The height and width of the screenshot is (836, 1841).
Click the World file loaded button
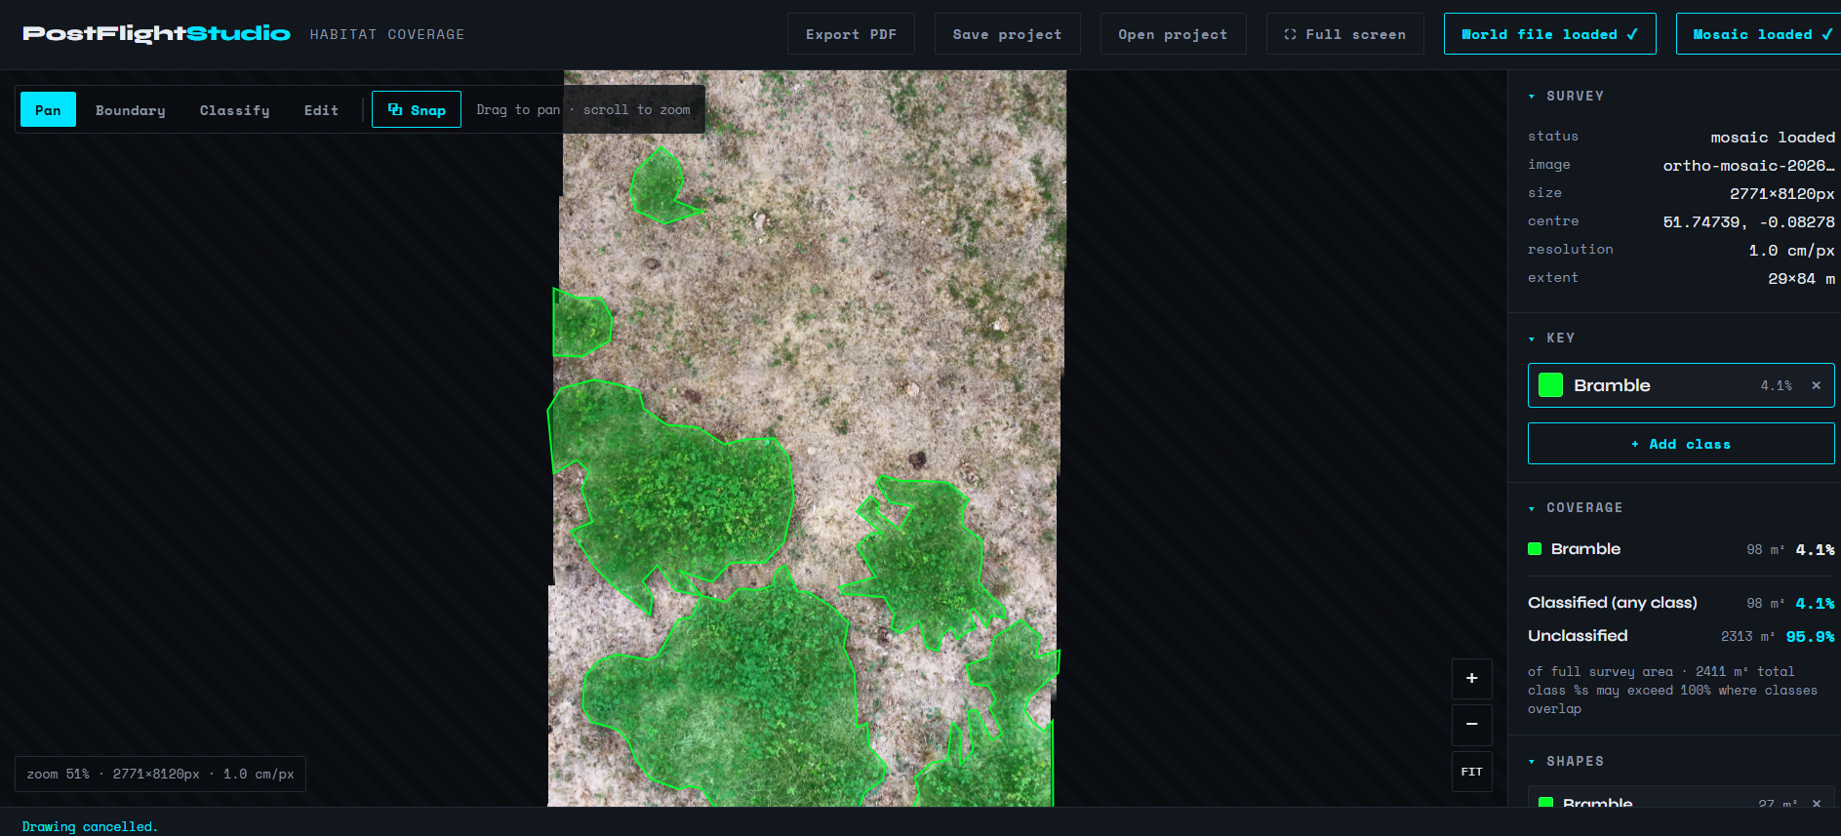click(1549, 34)
